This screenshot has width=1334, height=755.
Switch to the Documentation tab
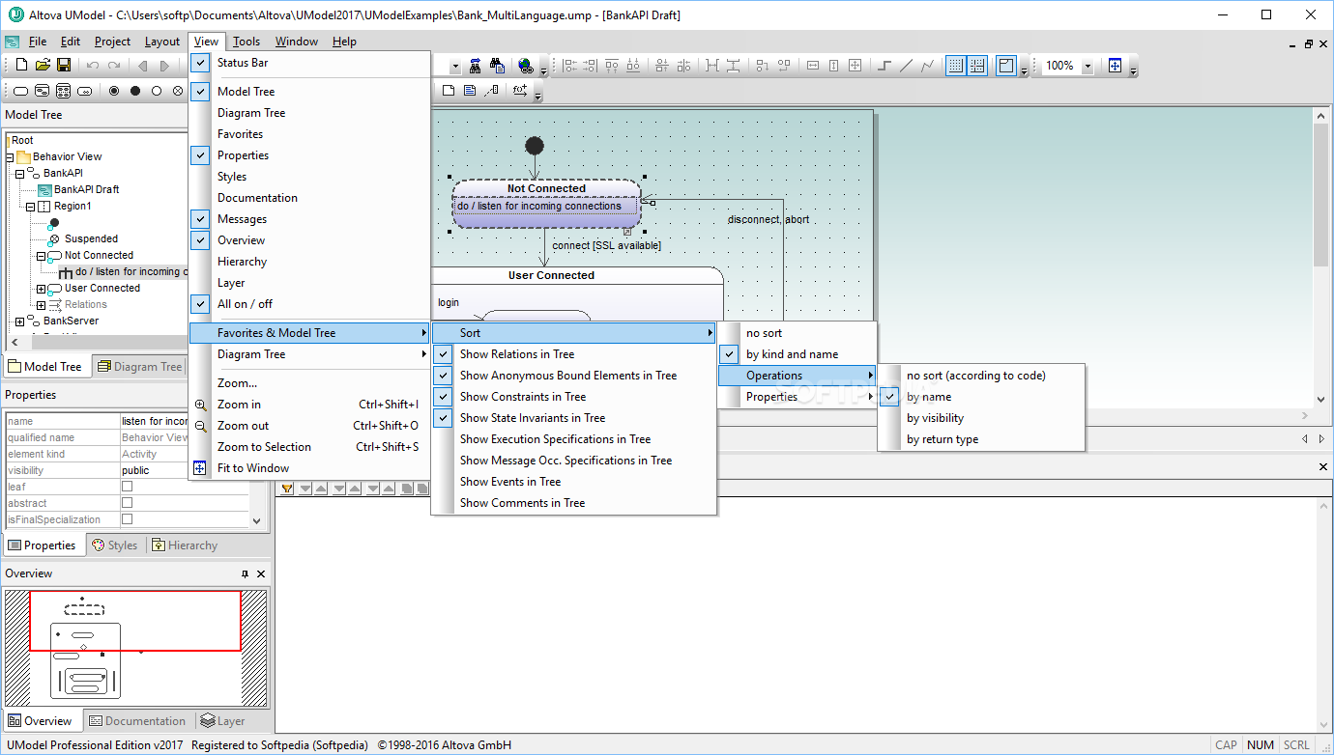(137, 721)
